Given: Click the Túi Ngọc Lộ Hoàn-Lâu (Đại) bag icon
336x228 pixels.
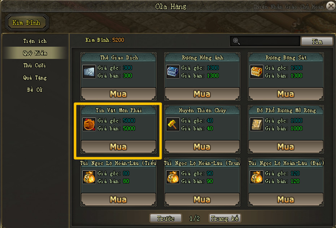Looking at the screenshot, I should click(x=256, y=177).
